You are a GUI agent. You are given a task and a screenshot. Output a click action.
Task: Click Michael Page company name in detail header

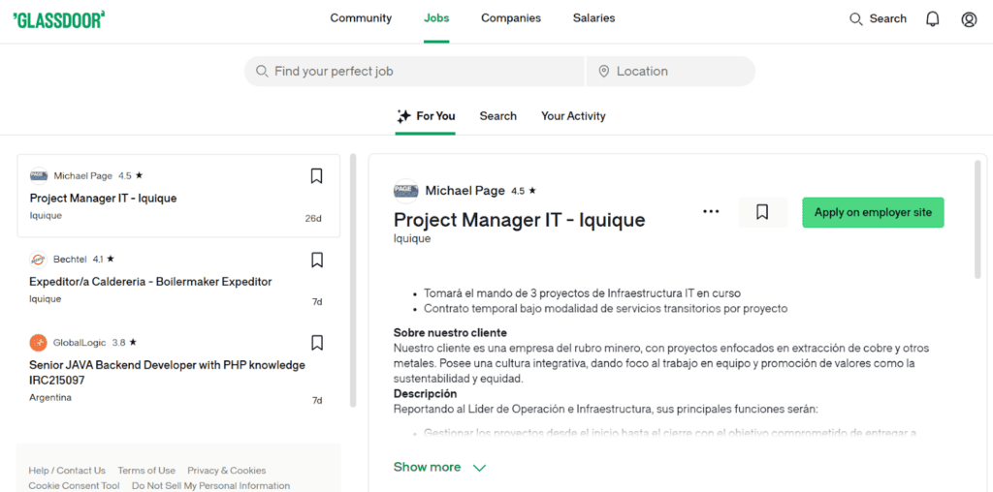[464, 191]
